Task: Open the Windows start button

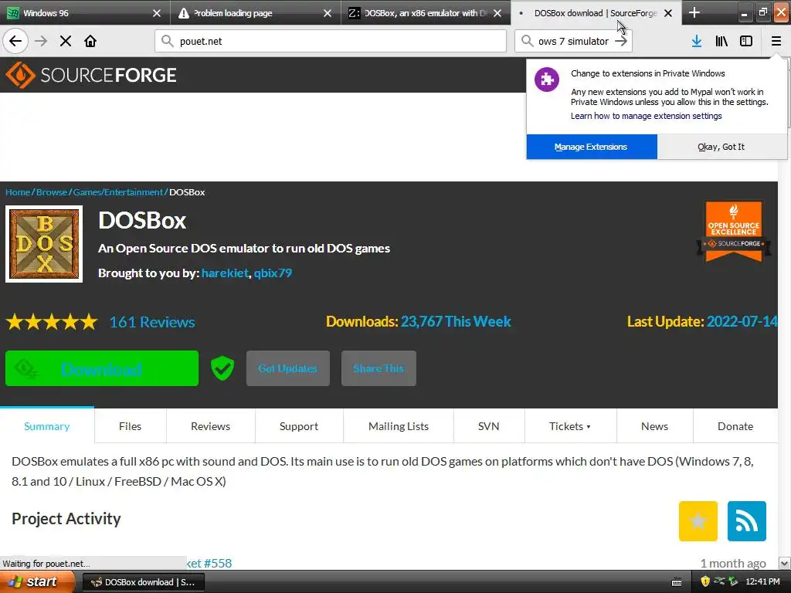Action: [x=37, y=582]
